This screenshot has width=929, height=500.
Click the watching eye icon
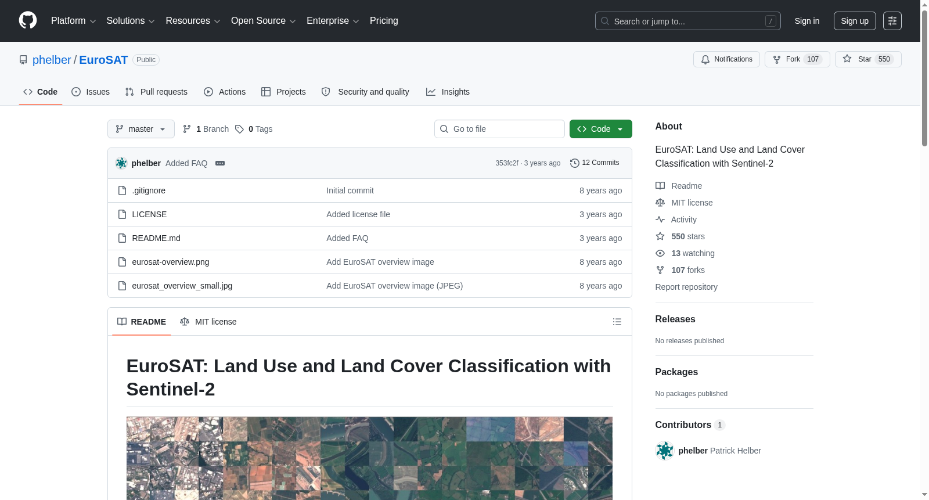(660, 253)
